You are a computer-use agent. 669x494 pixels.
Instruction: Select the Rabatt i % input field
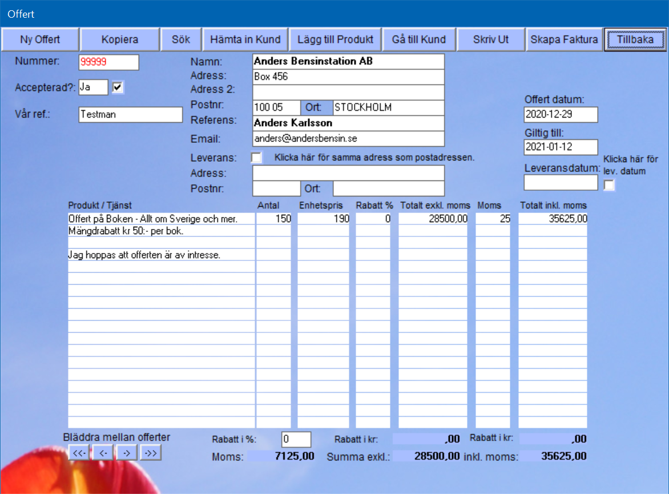coord(296,439)
